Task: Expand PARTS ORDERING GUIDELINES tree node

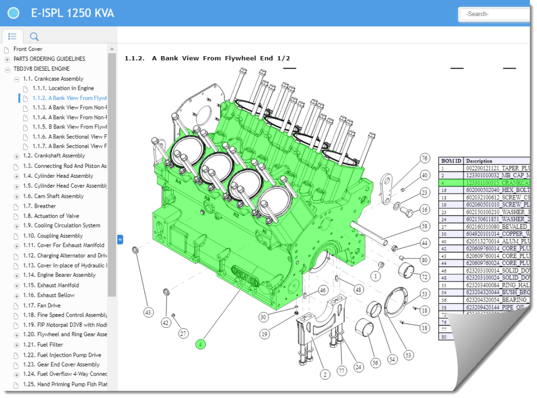Action: [7, 59]
